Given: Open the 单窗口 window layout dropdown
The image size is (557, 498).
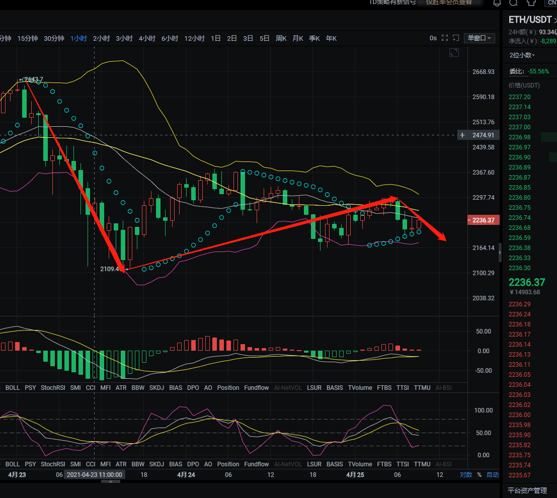Looking at the screenshot, I should tap(480, 38).
